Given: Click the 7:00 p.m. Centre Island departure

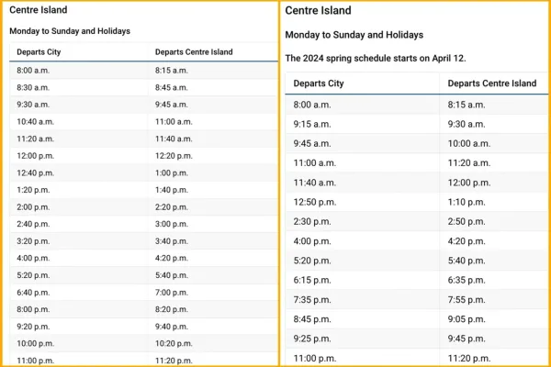Looking at the screenshot, I should (x=172, y=293).
